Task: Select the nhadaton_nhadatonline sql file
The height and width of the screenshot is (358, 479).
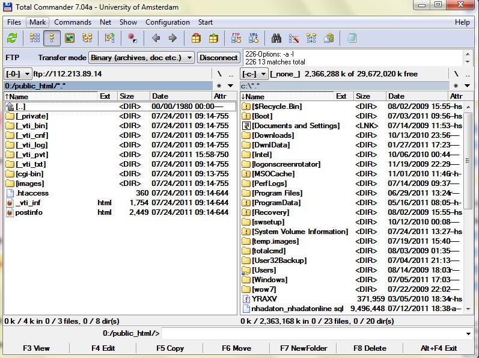Action: (352, 309)
